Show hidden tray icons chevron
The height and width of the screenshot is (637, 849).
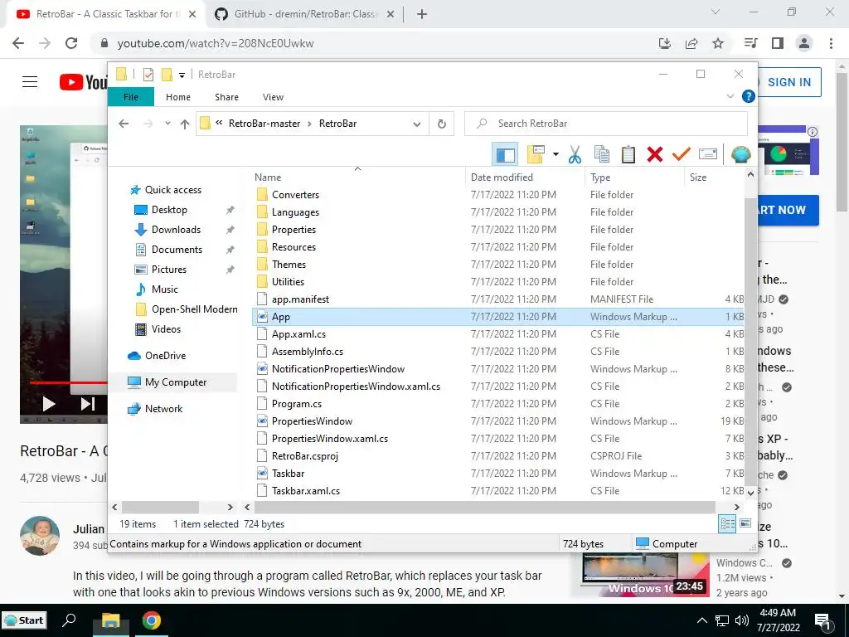[x=701, y=620]
